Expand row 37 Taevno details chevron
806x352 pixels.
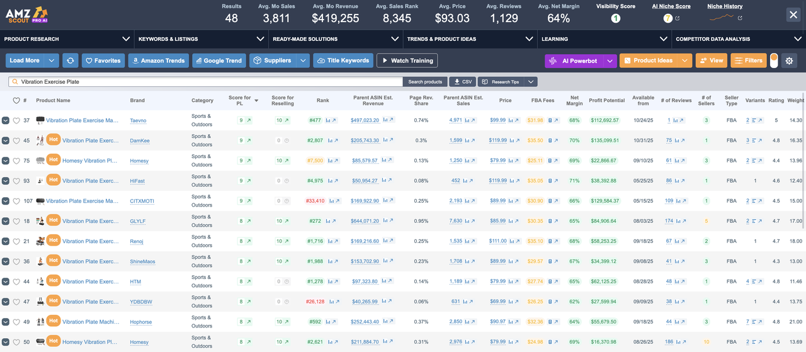[x=5, y=120]
